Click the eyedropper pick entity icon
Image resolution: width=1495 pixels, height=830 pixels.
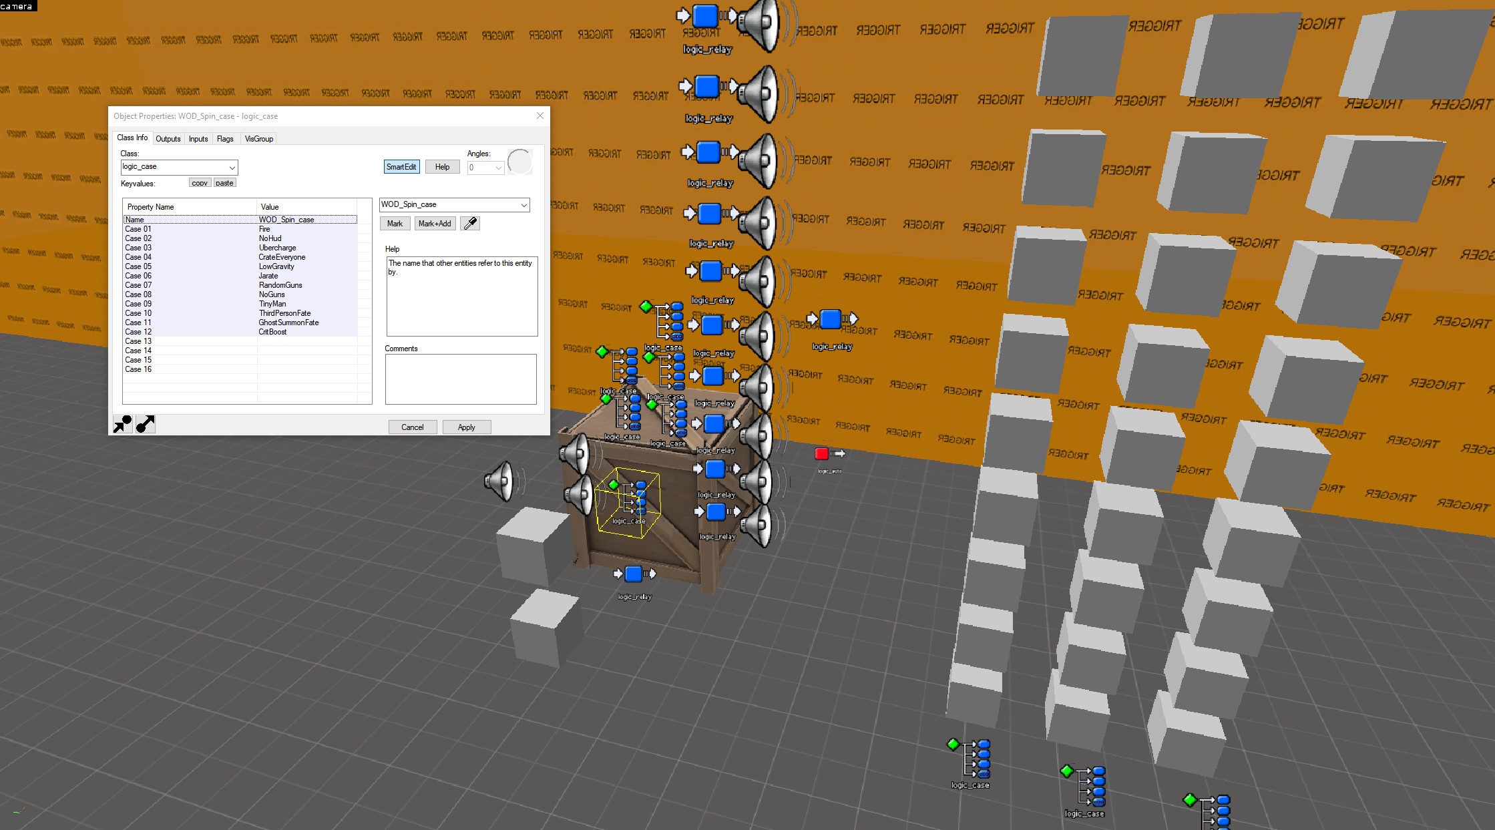pyautogui.click(x=470, y=224)
